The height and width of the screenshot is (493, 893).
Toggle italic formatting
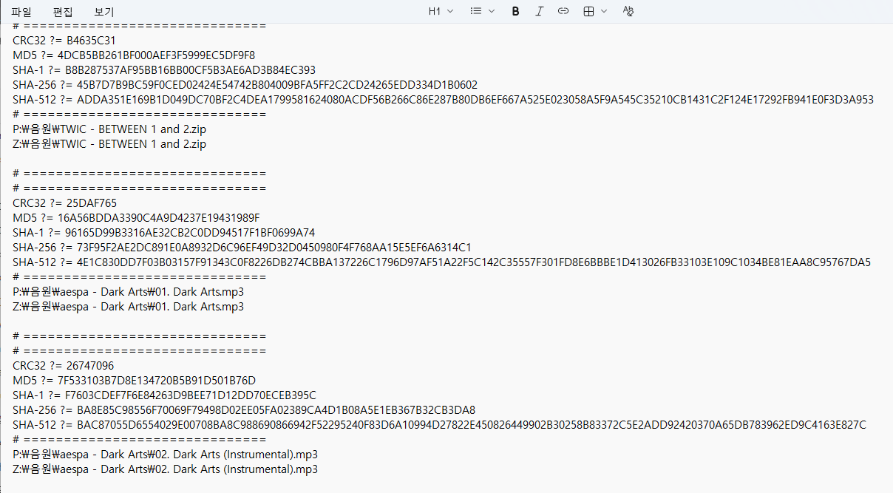540,11
